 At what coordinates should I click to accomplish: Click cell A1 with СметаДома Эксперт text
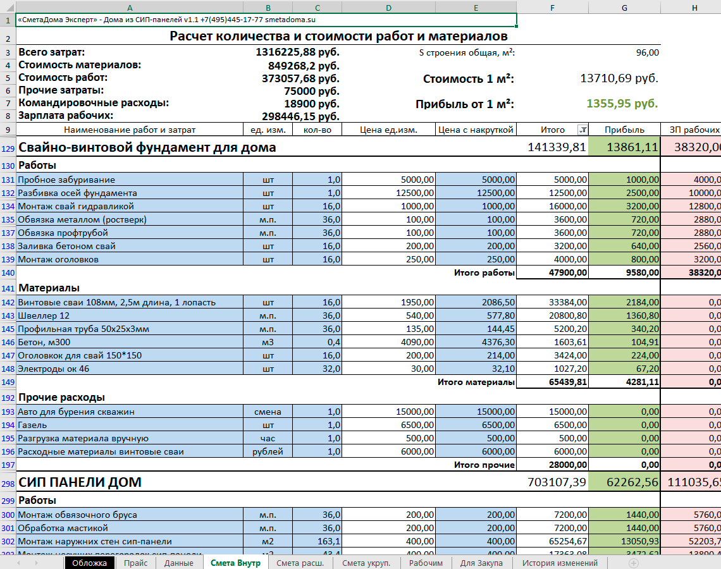click(267, 20)
